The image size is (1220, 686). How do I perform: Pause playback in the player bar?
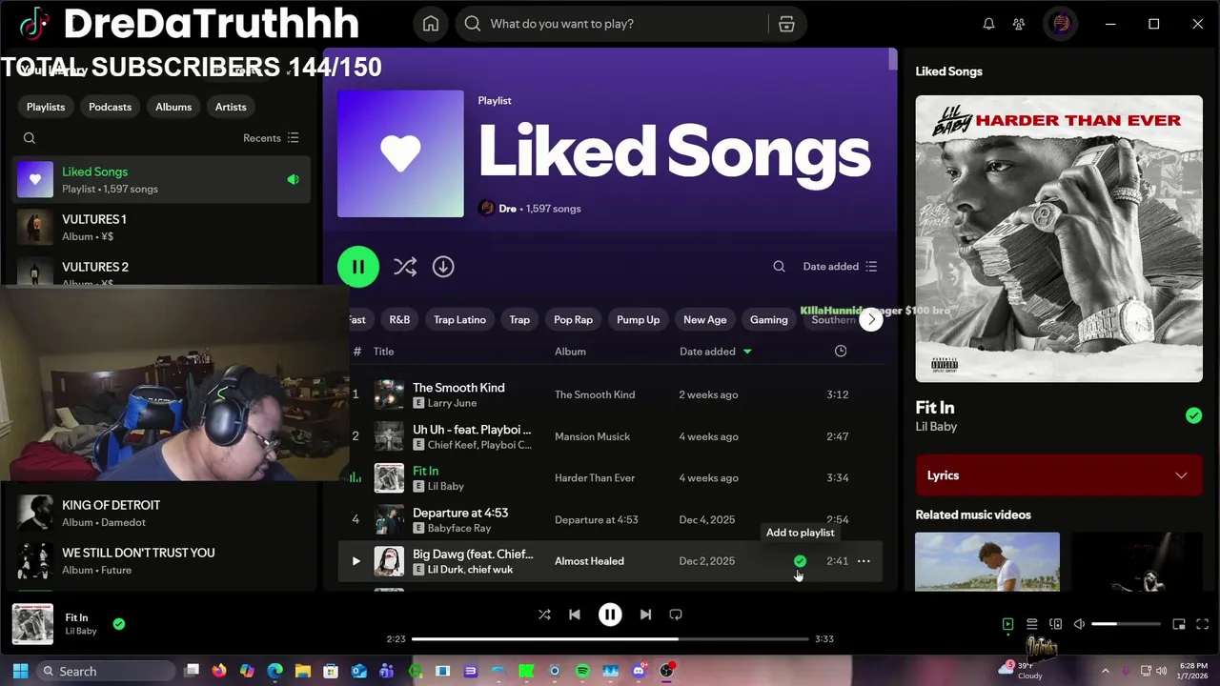[610, 615]
